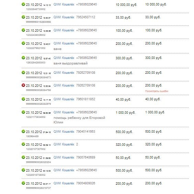The image size is (194, 194).
Task: Open QIWI Кошелёк link for 79057640689
Action: [64, 157]
